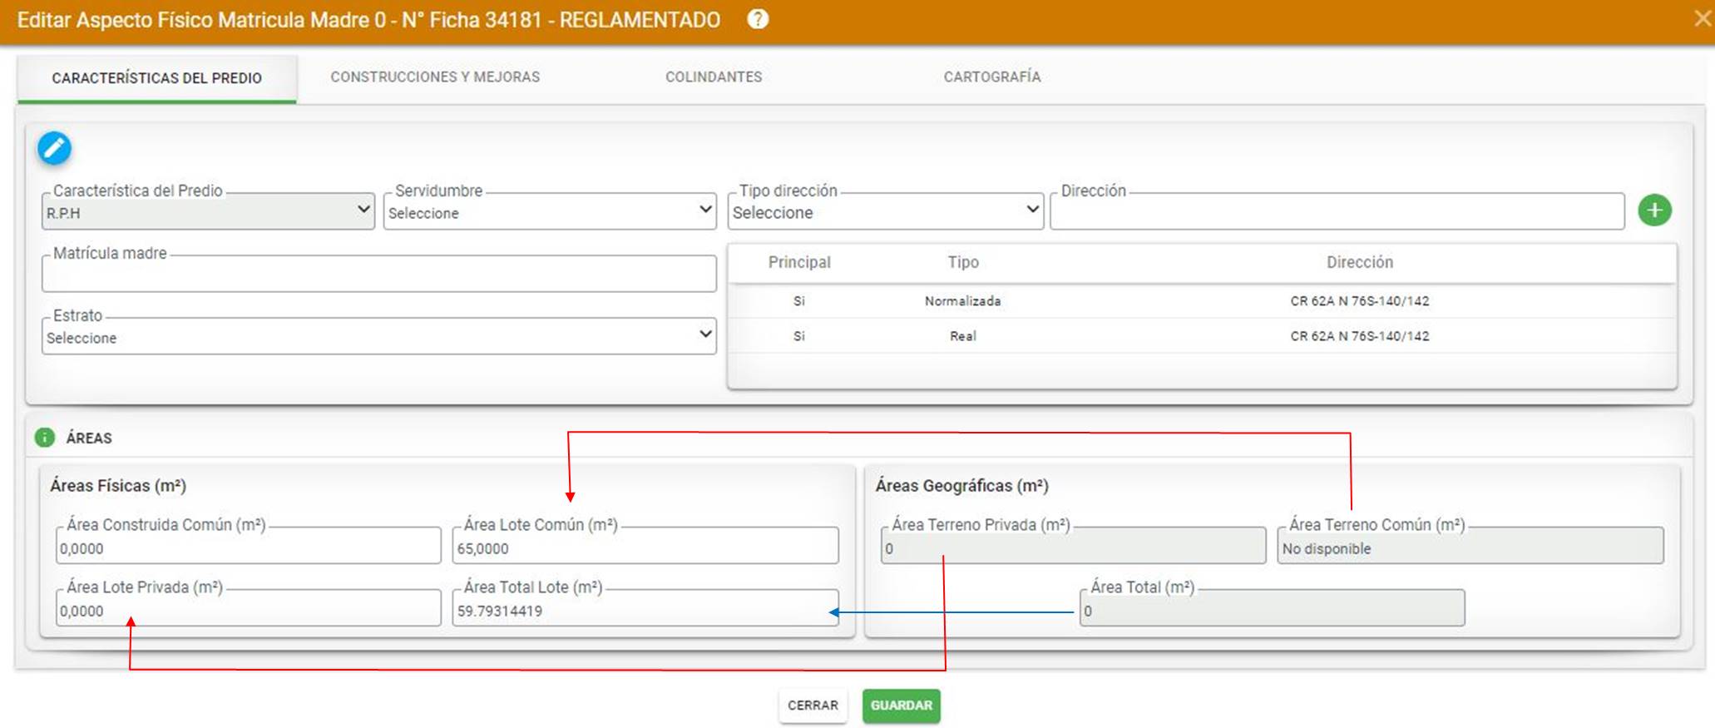1715x728 pixels.
Task: Click the blue pencil edit icon
Action: (x=54, y=149)
